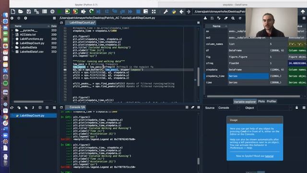Open file explorer pane options menu

tap(54, 18)
